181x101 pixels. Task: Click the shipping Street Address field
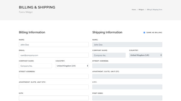click(127, 66)
